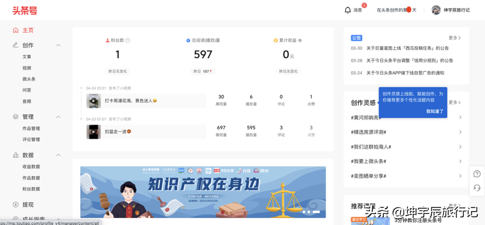Click #我要上微头条# topic text
Screen dimensions: 485x225
(x=368, y=161)
